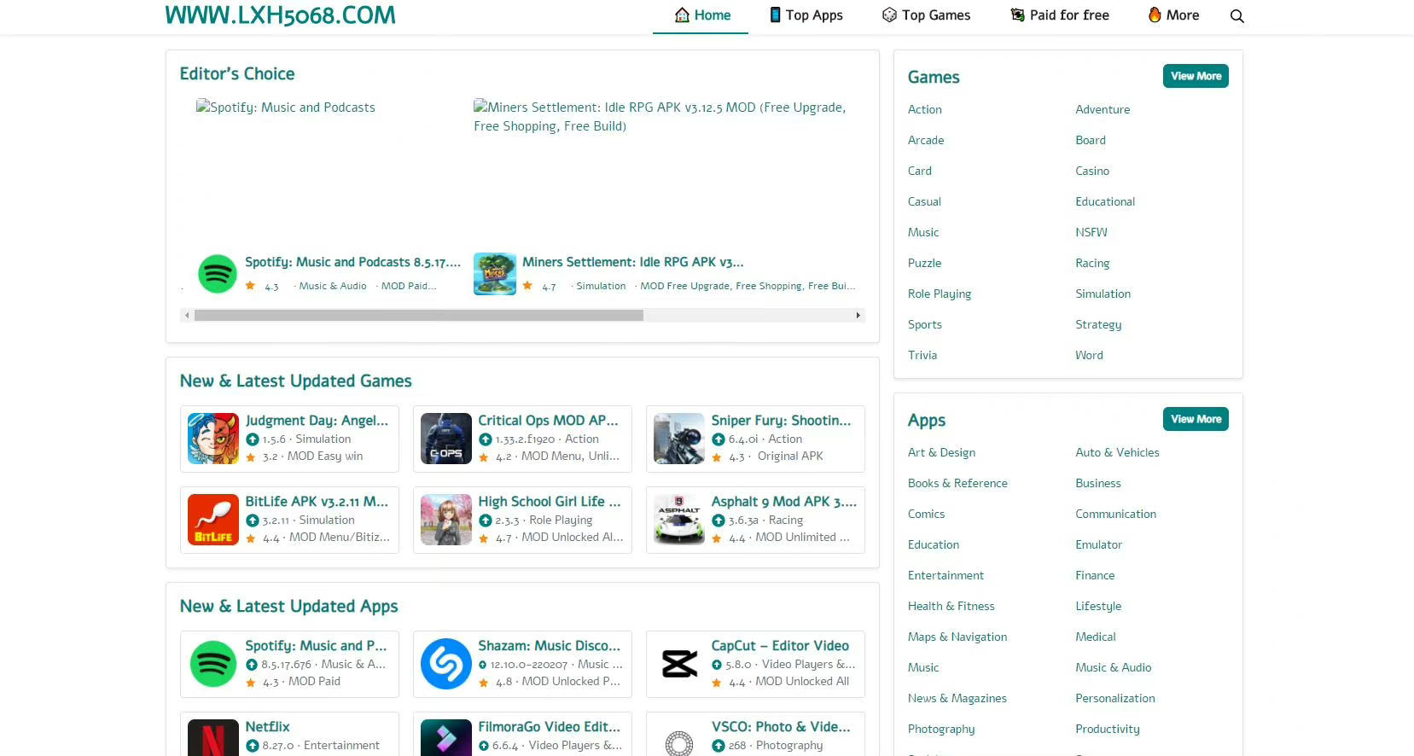Click the WWW.LXH5068.COM site logo
1414x756 pixels.
[280, 15]
